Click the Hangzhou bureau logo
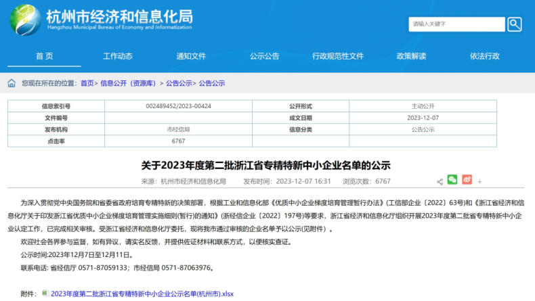The width and height of the screenshot is (535, 301). coord(24,20)
